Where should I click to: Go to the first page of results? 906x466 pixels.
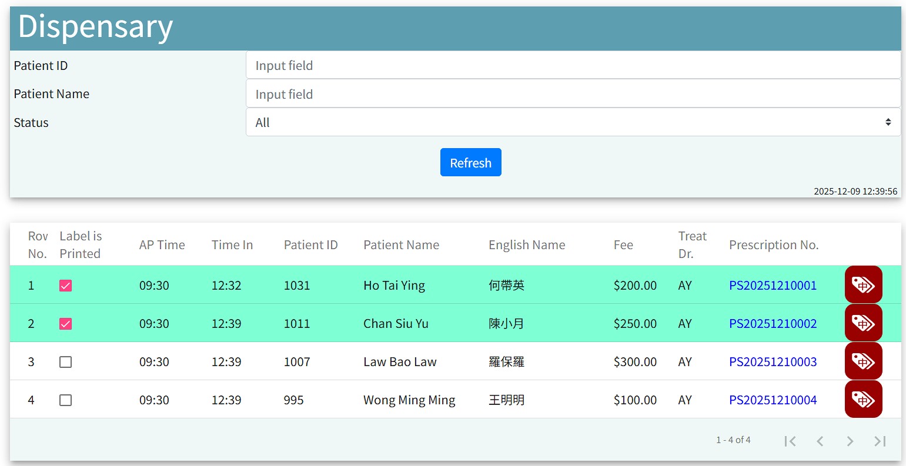pyautogui.click(x=790, y=441)
